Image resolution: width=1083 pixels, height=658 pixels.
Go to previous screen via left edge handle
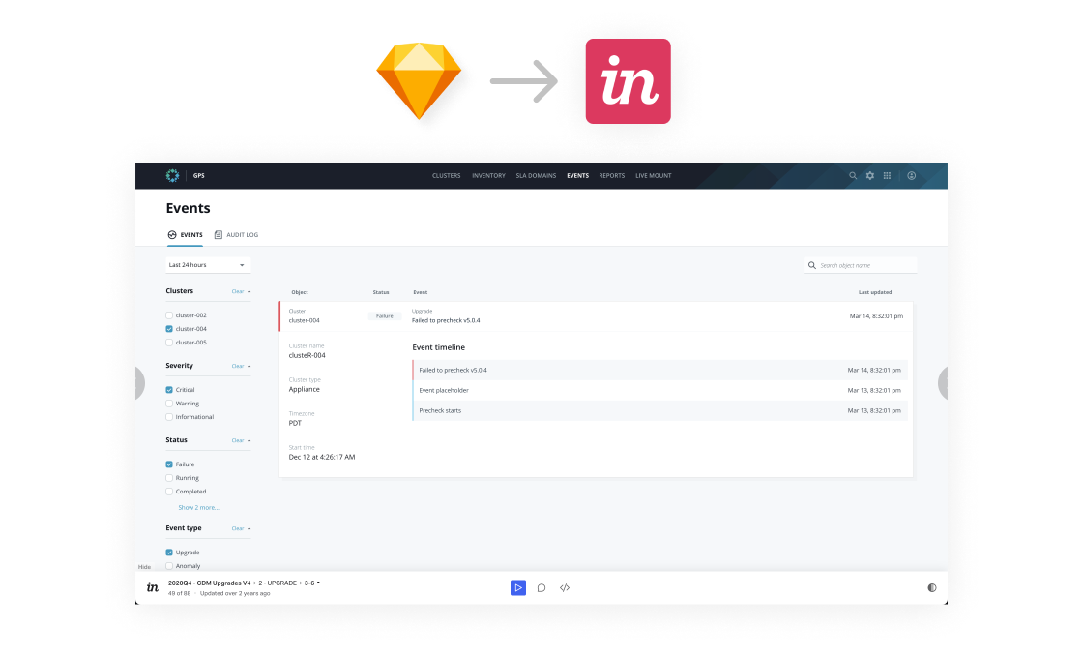[x=140, y=383]
